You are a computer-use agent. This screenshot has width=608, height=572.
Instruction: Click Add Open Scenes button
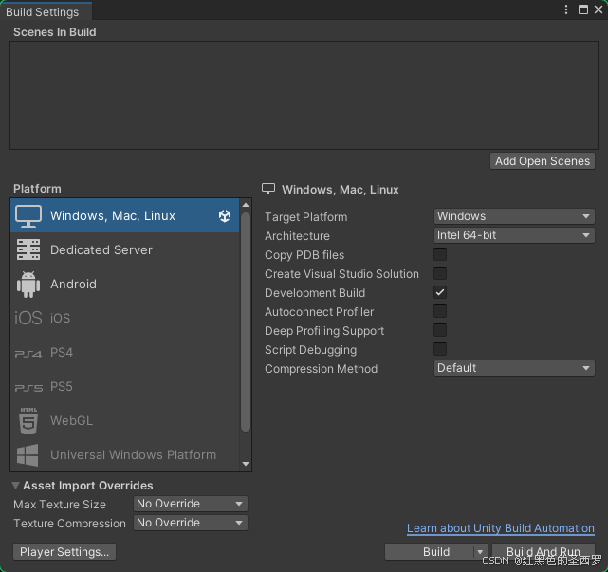click(x=543, y=161)
